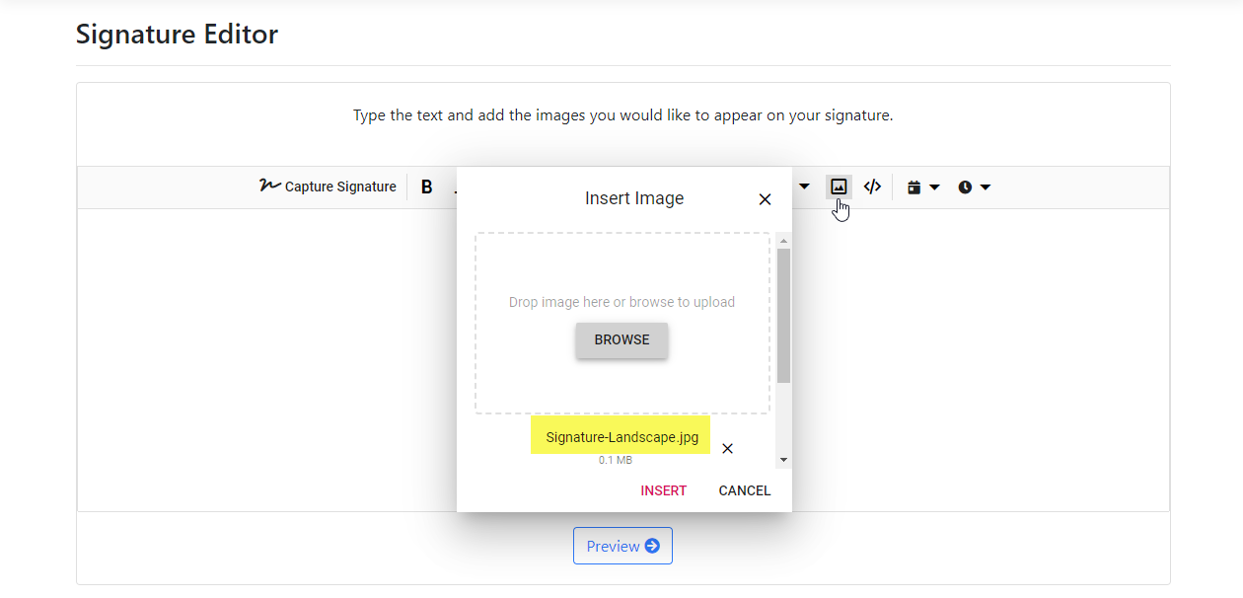Click the Preview button below the editor
This screenshot has width=1243, height=598.
click(x=622, y=545)
